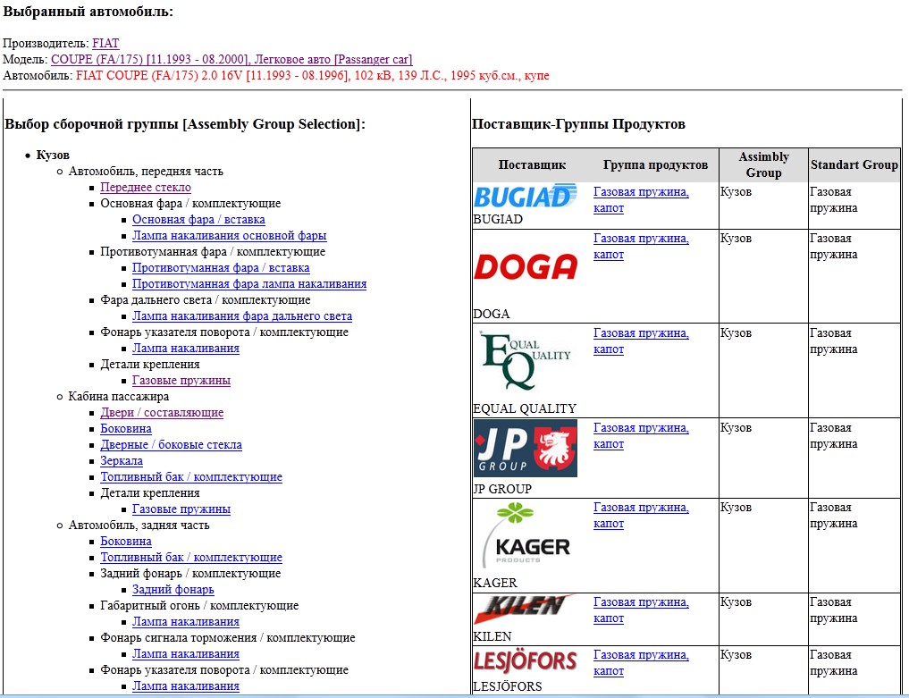Image resolution: width=909 pixels, height=698 pixels.
Task: Select the red FIAT COUPE 2.0 16V vehicle text
Action: [313, 75]
